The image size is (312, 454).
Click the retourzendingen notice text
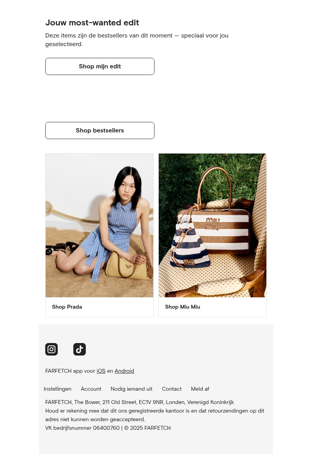155,415
